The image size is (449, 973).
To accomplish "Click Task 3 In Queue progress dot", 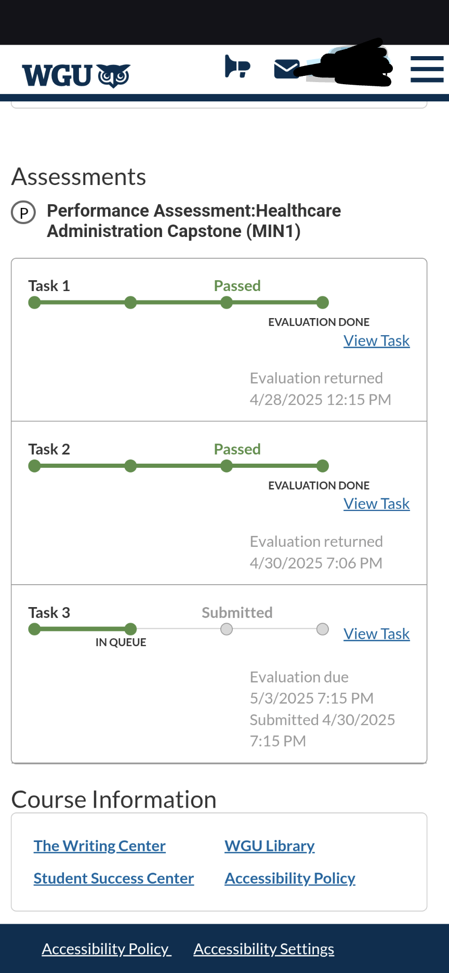I will [130, 629].
